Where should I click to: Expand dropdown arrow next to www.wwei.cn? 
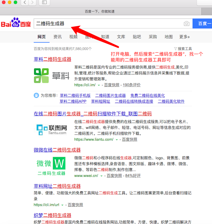click(x=101, y=176)
